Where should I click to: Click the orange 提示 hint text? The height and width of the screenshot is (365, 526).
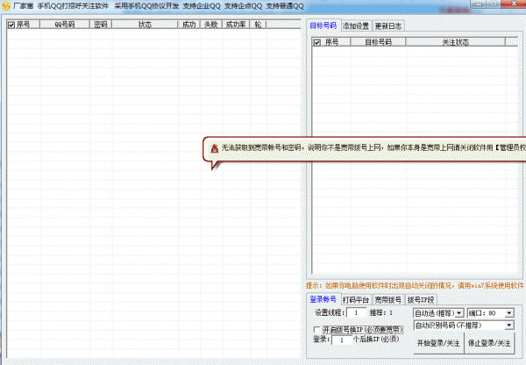click(x=415, y=286)
